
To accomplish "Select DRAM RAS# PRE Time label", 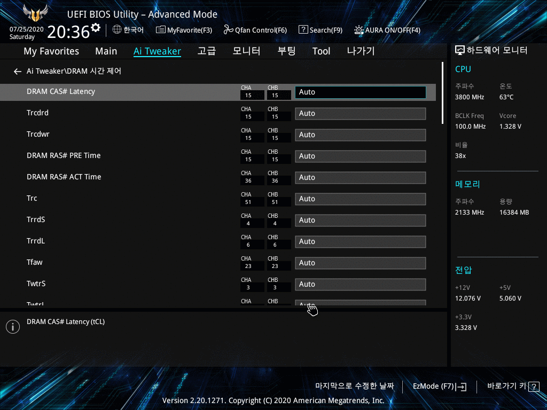I will [64, 155].
